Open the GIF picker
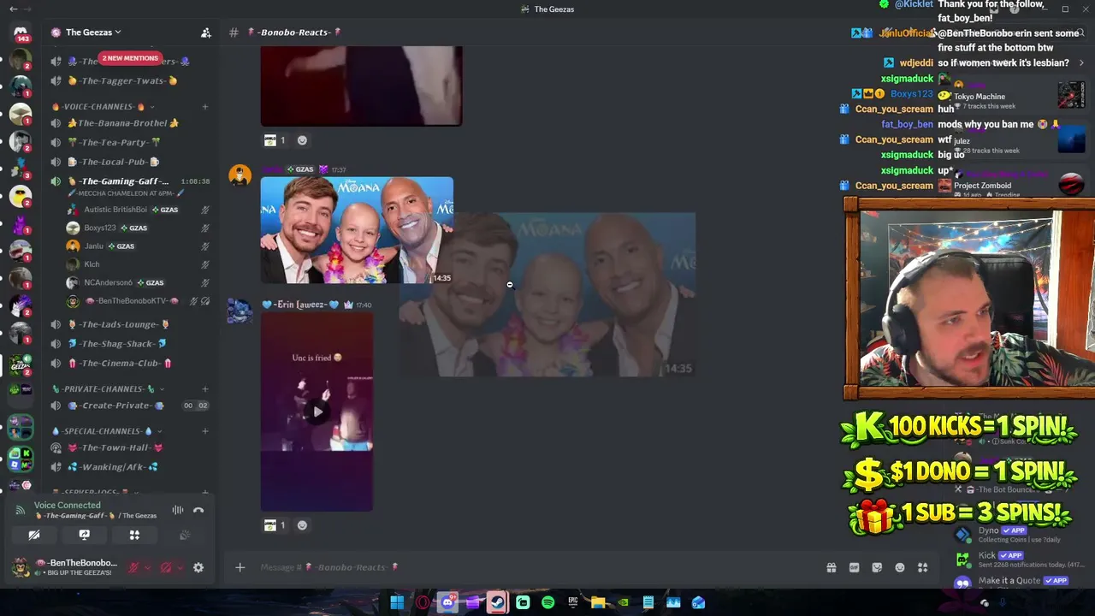1095x616 pixels. (x=854, y=567)
